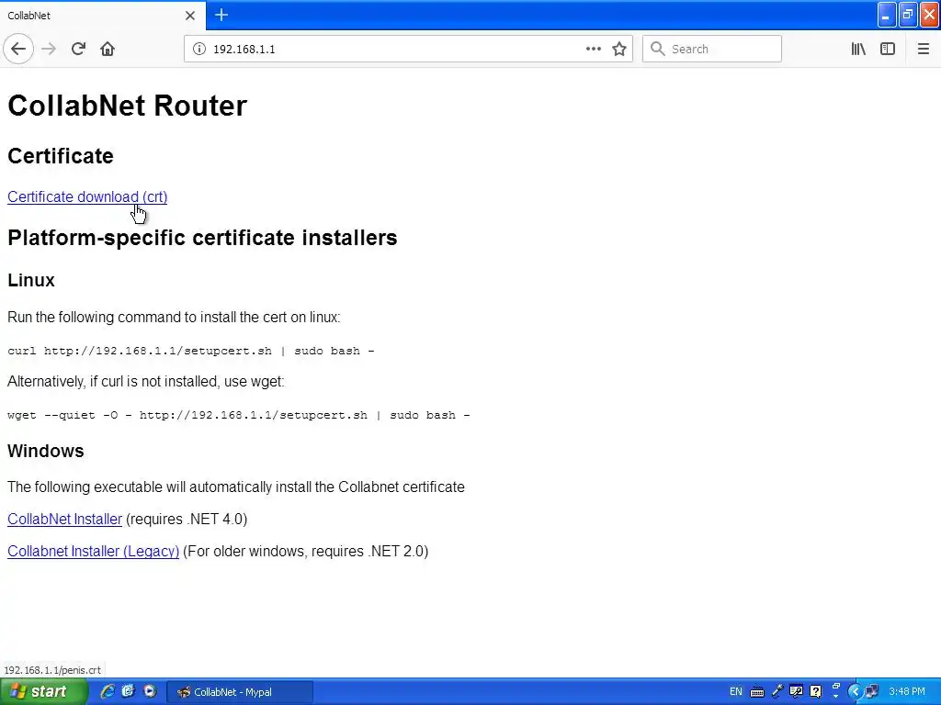This screenshot has width=941, height=705.
Task: Click the CollabNet Router heading
Action: click(127, 106)
